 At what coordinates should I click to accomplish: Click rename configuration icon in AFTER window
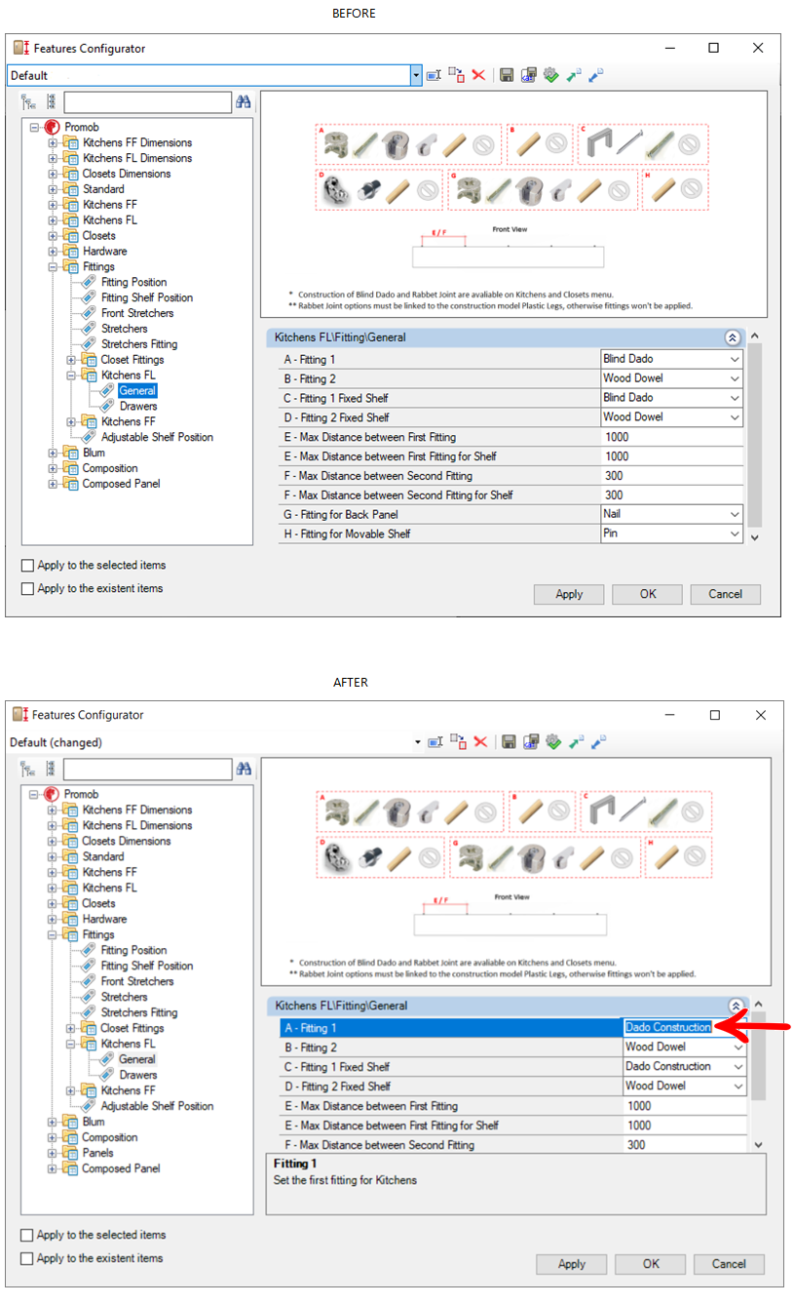point(435,742)
